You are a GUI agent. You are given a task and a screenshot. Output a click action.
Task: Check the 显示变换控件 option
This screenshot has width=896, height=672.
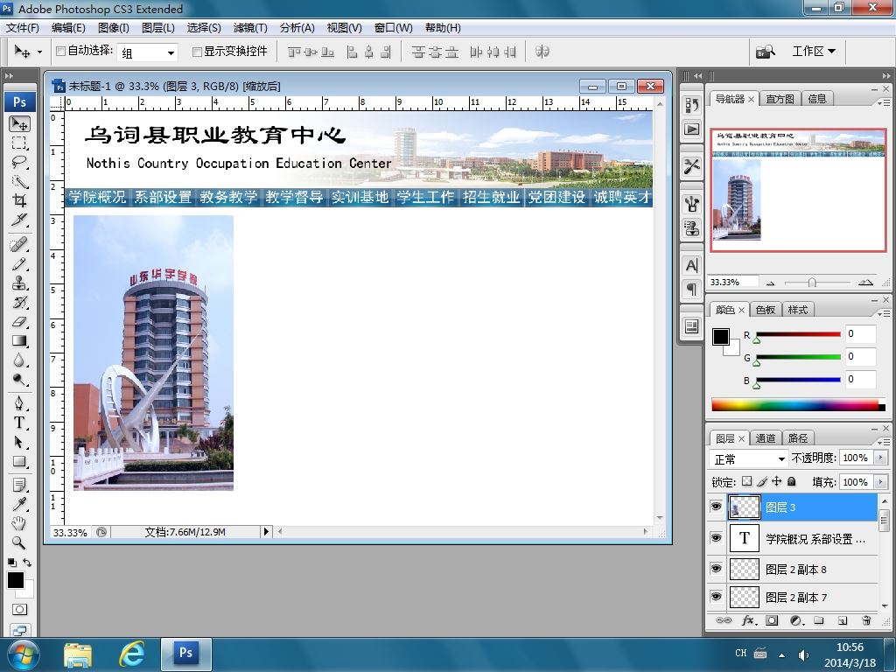point(197,52)
